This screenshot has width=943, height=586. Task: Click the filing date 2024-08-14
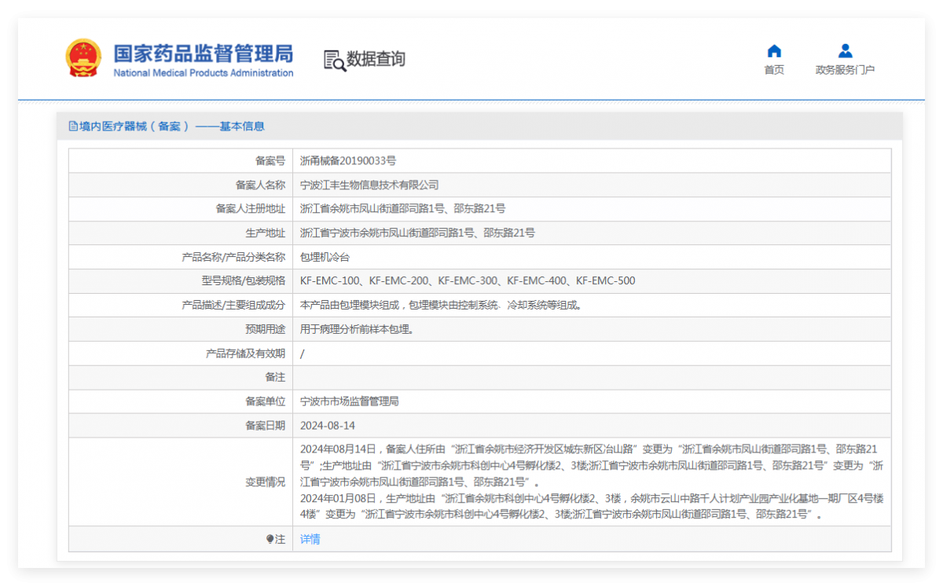pyautogui.click(x=328, y=426)
